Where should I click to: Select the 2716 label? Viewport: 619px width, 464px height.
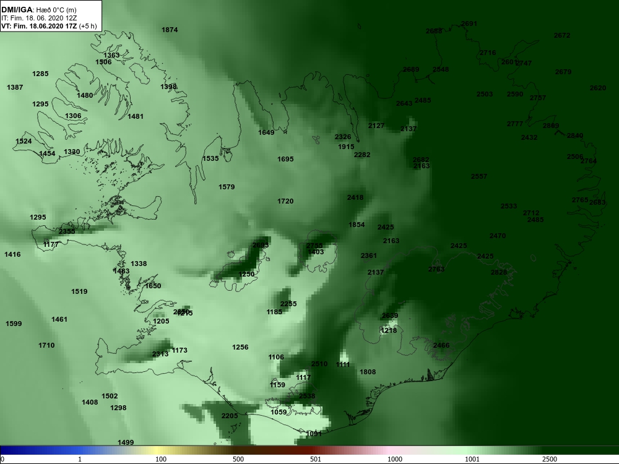pos(488,53)
